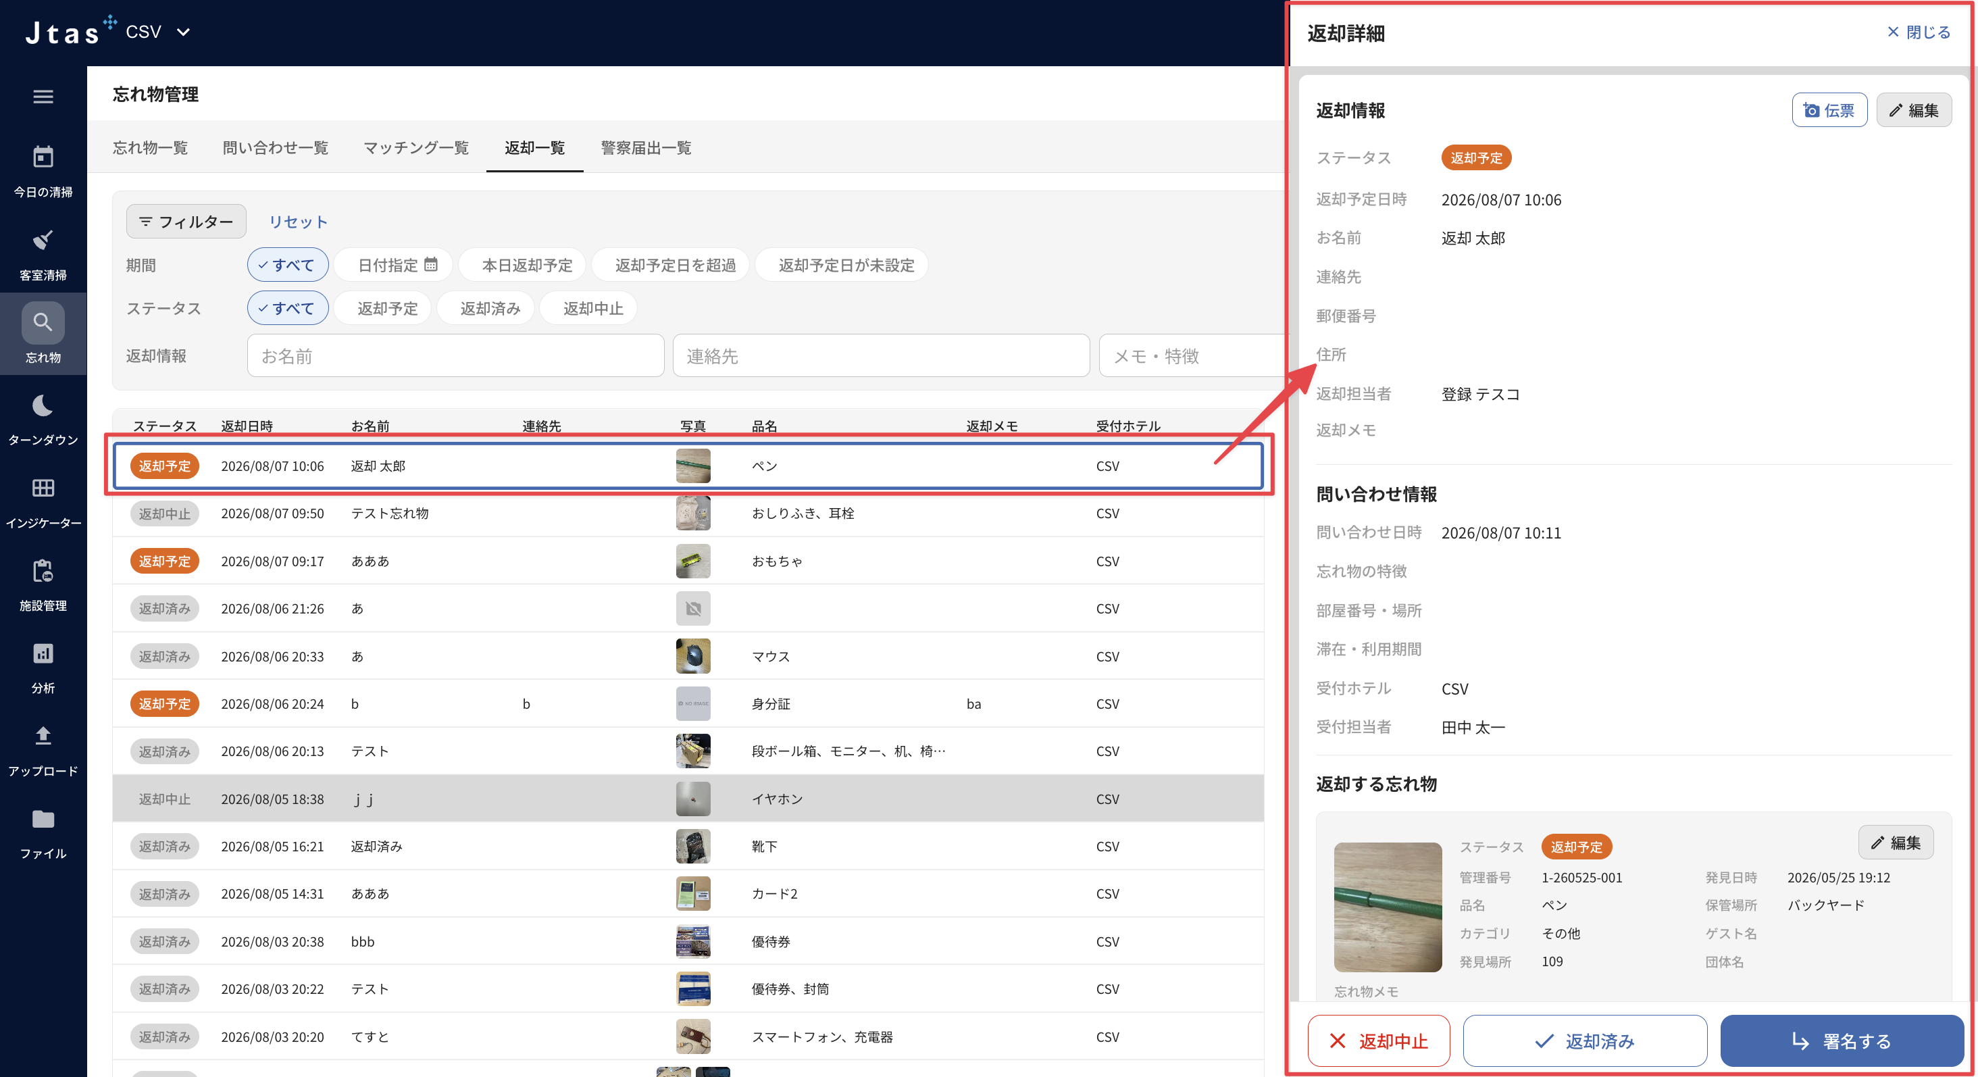Open the 伝票 camera button
The width and height of the screenshot is (1978, 1077).
click(x=1829, y=110)
